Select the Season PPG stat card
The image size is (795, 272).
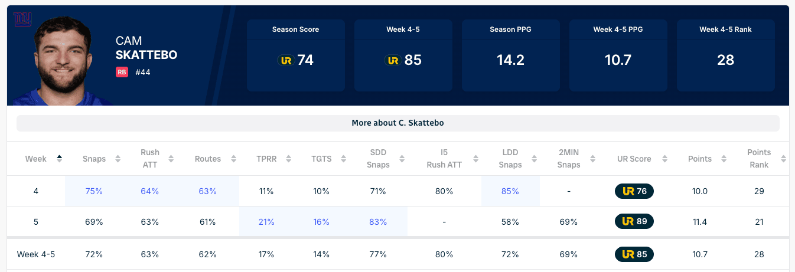tap(511, 55)
